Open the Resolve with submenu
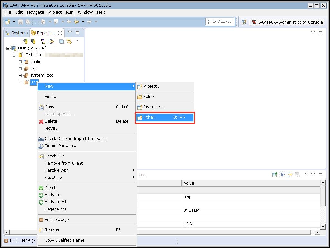 click(x=87, y=170)
